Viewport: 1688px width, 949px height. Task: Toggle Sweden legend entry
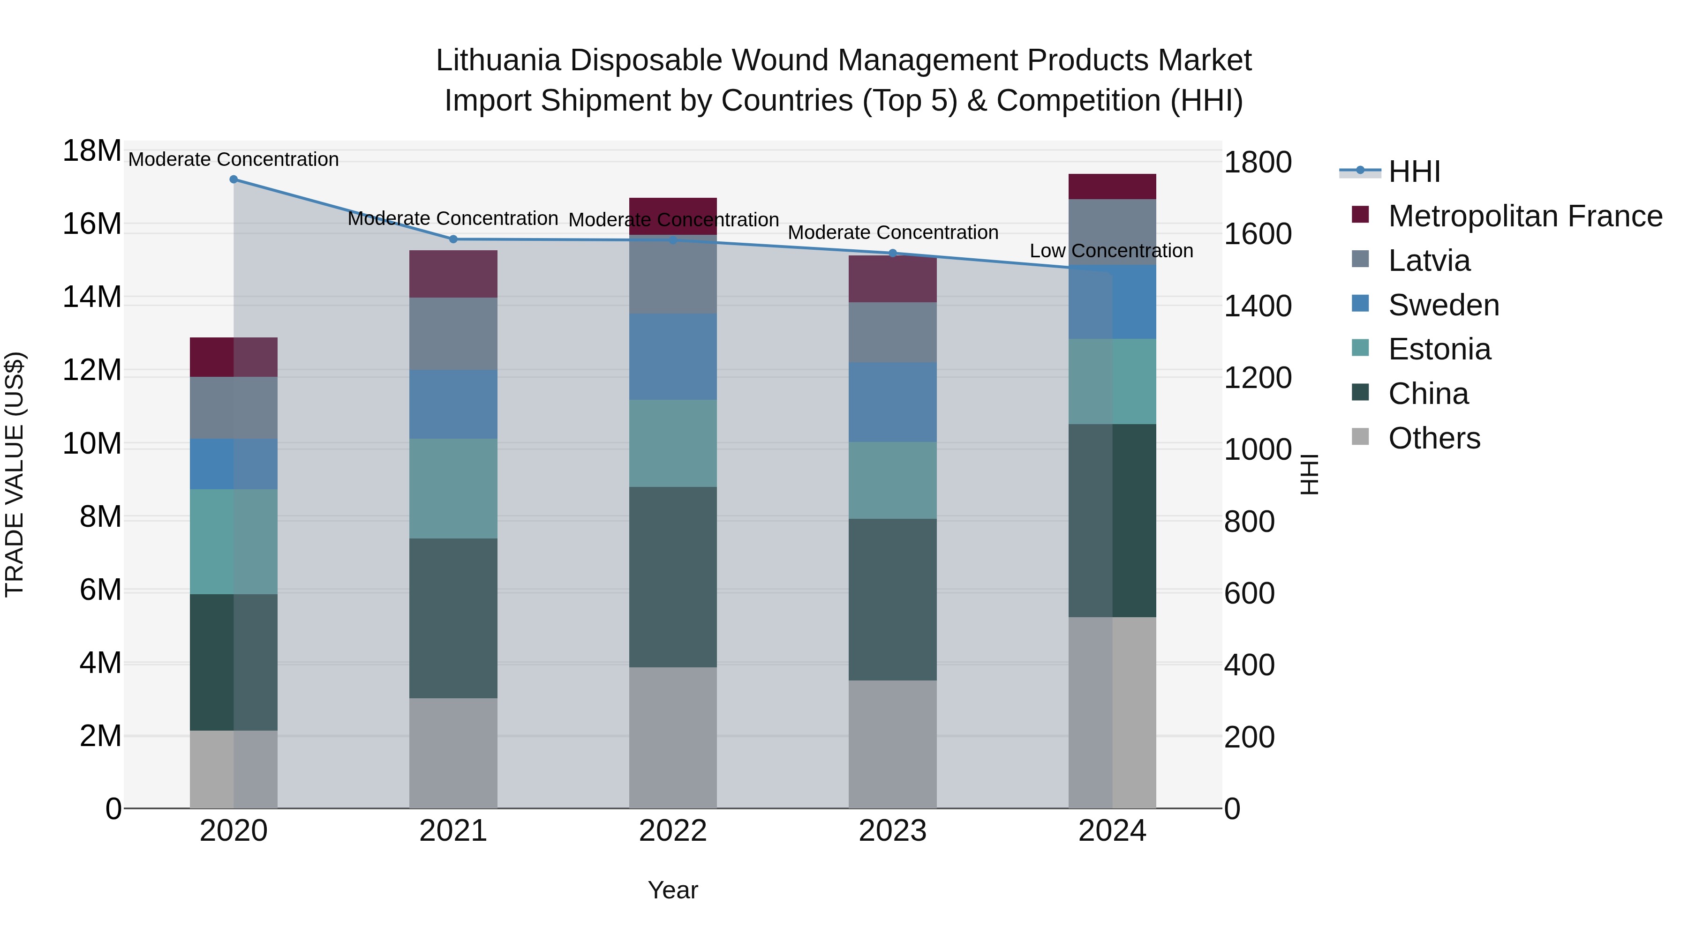click(1425, 305)
